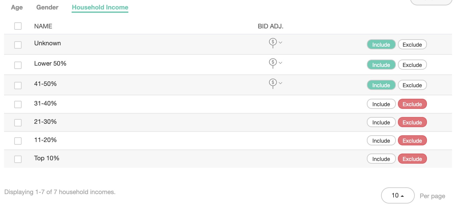Click bid adjustment icon for 41-50% row

273,83
